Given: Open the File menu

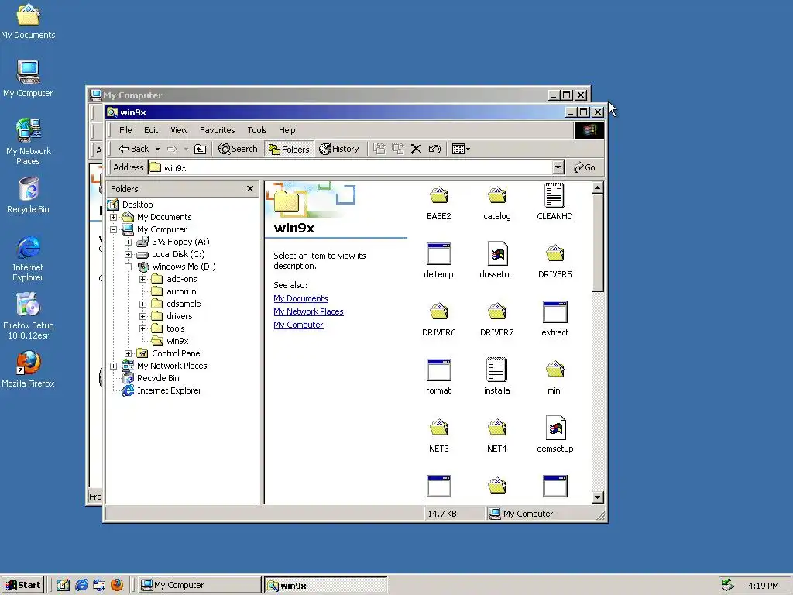Looking at the screenshot, I should (x=125, y=130).
